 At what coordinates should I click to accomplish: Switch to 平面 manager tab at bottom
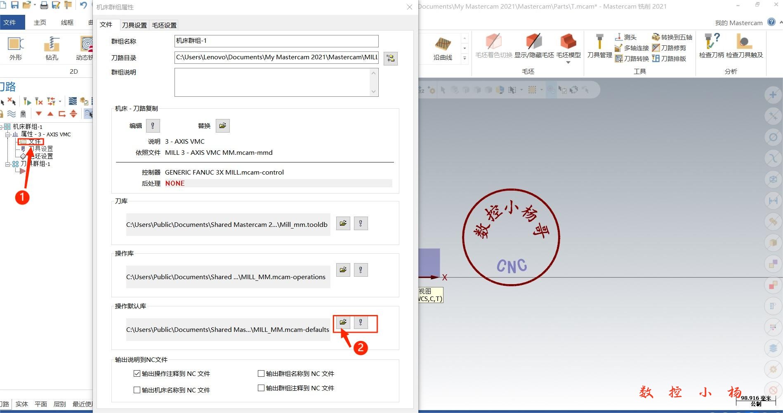click(x=40, y=404)
